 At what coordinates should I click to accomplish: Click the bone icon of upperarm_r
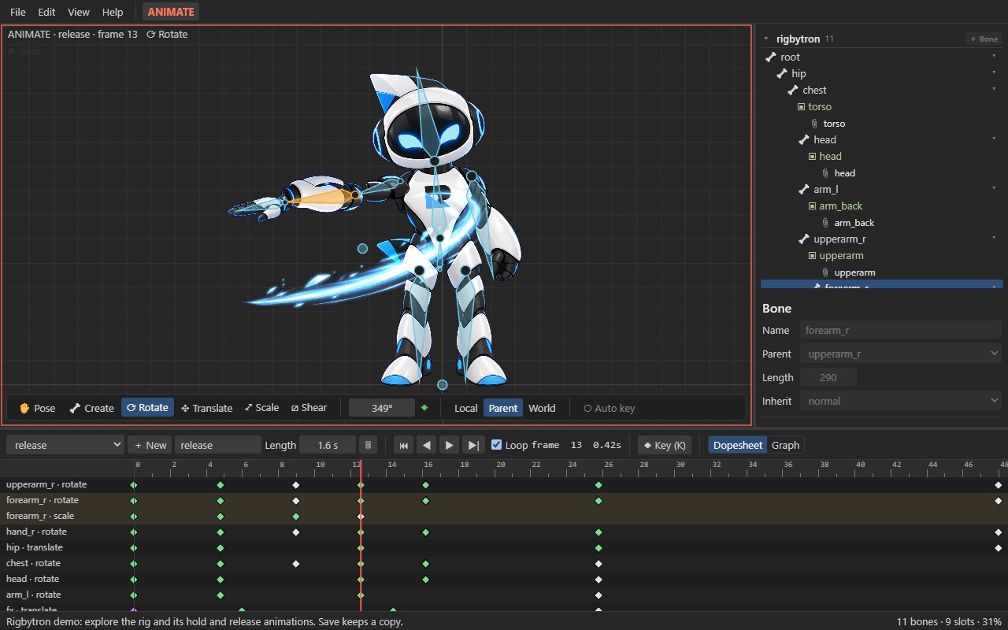[x=804, y=239]
